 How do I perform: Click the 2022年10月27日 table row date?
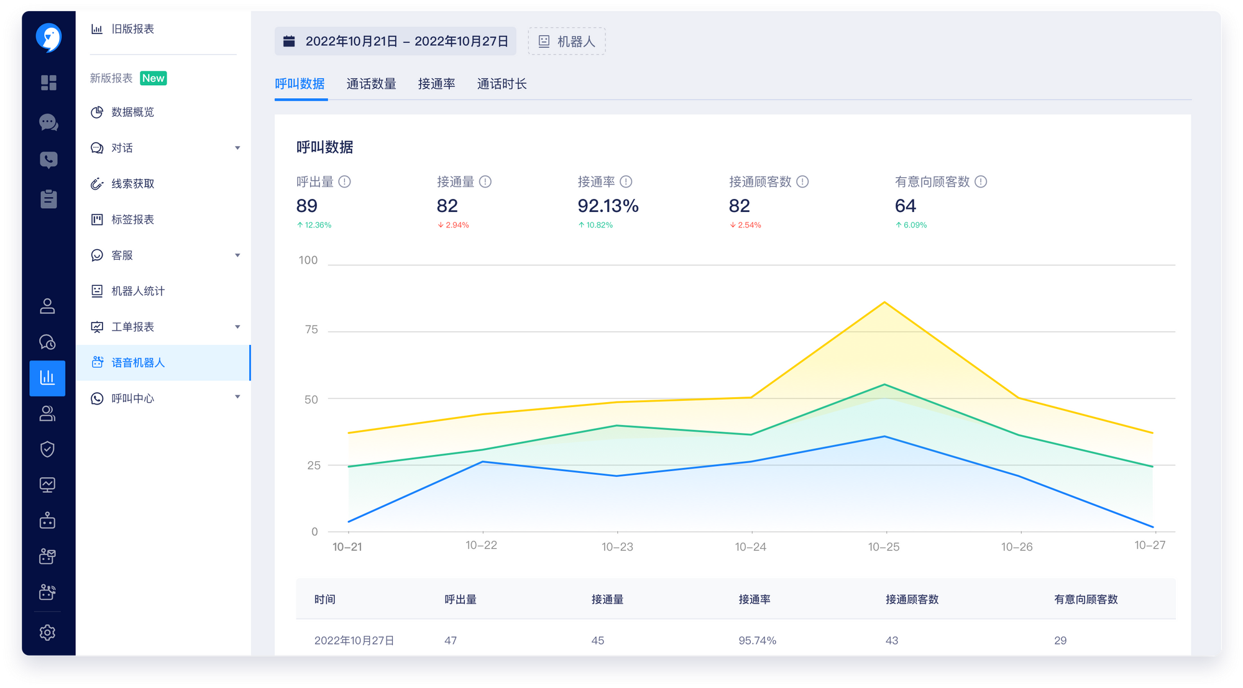click(354, 641)
